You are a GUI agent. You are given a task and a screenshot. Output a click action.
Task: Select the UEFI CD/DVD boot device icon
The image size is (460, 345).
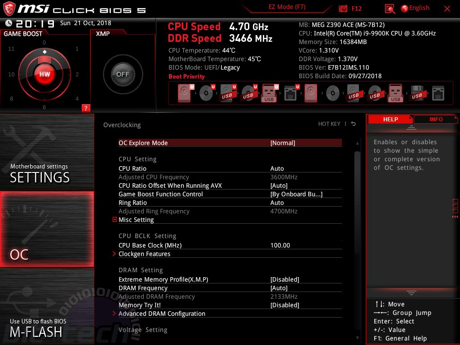207,93
